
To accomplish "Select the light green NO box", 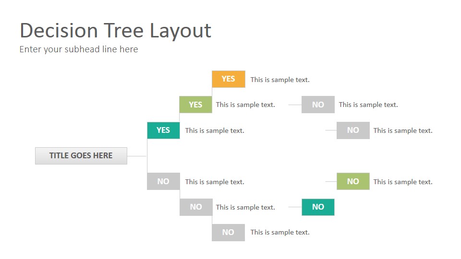I will click(353, 181).
